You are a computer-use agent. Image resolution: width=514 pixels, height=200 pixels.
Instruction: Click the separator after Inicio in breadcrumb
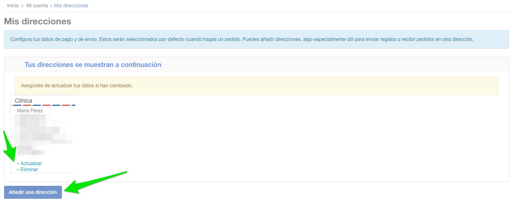tap(22, 6)
